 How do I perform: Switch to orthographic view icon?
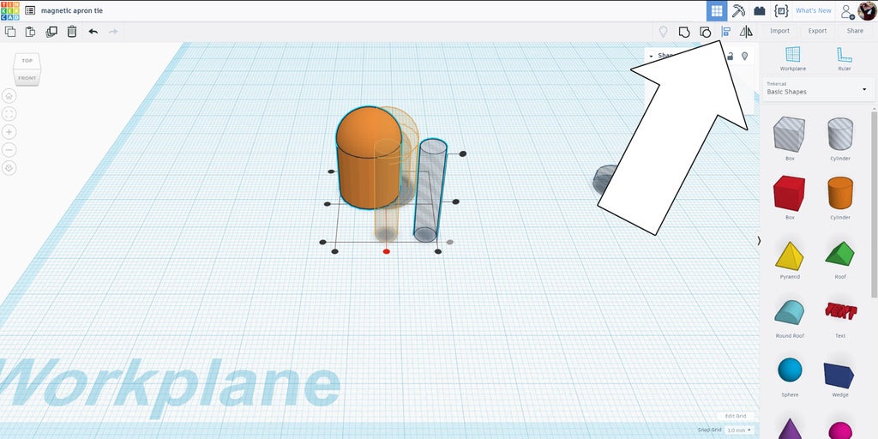9,168
